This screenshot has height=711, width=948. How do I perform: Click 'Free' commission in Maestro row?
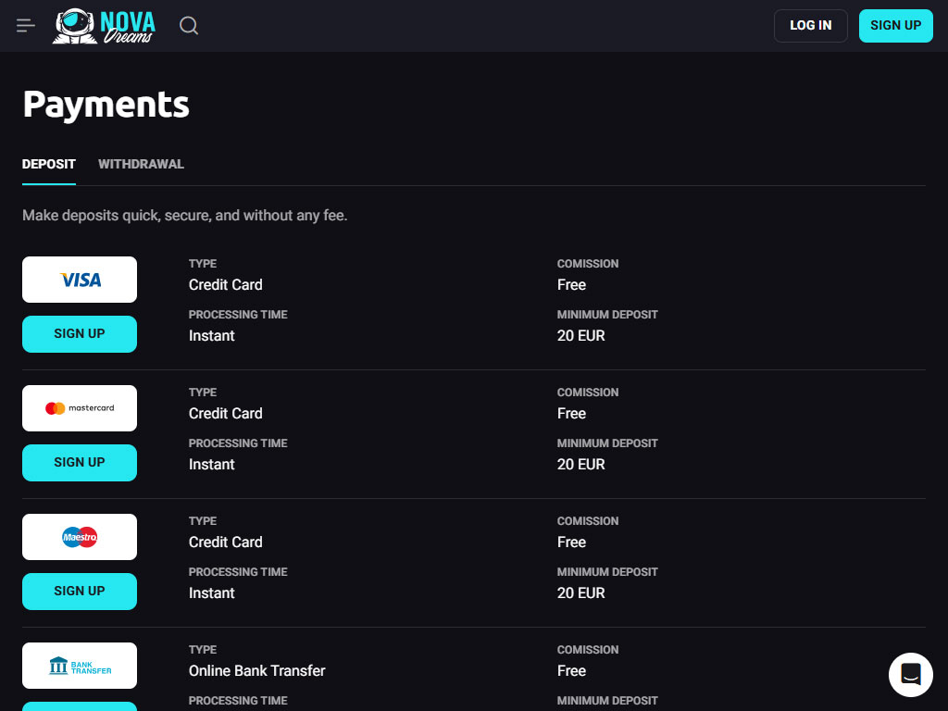(571, 543)
